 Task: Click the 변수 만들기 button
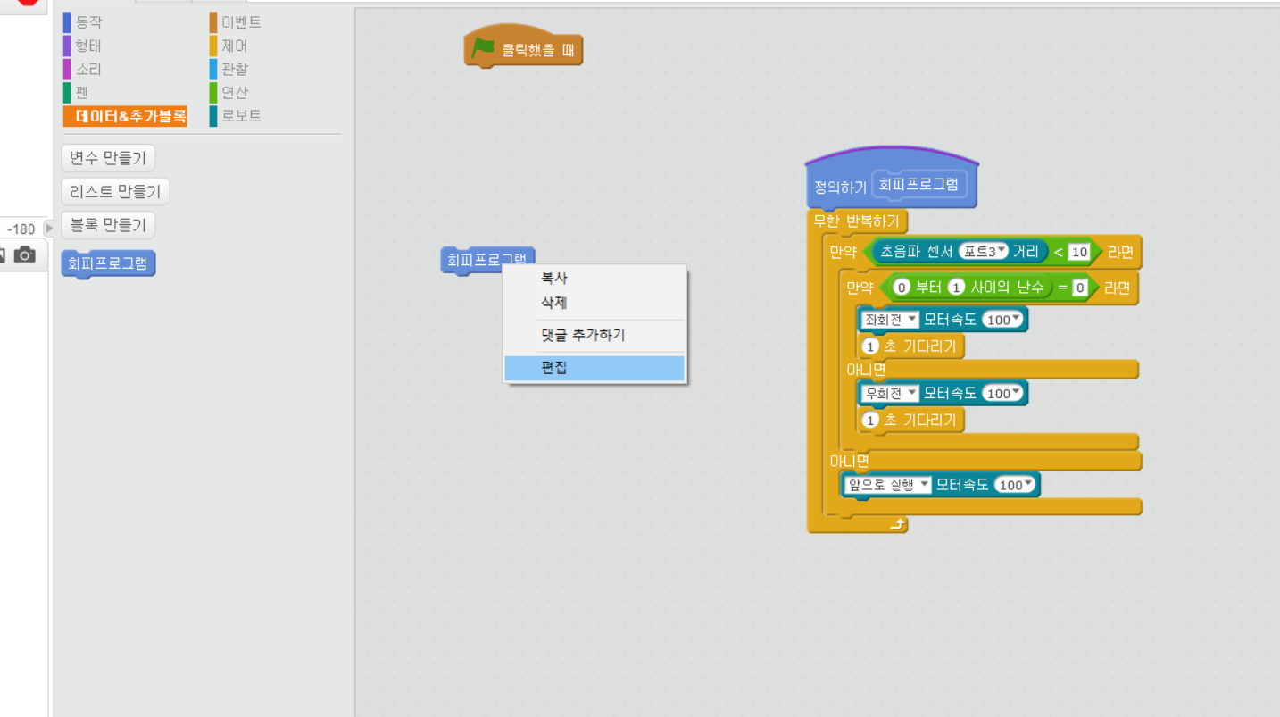(108, 158)
